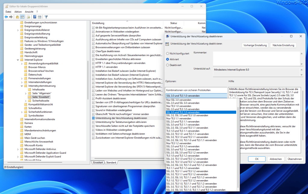Switch to the Standard tab
Image resolution: width=308 pixels, height=194 pixels.
(111, 162)
